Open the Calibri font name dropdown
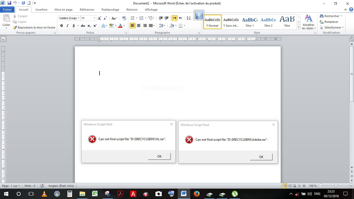Image resolution: width=354 pixels, height=199 pixels. tap(79, 18)
